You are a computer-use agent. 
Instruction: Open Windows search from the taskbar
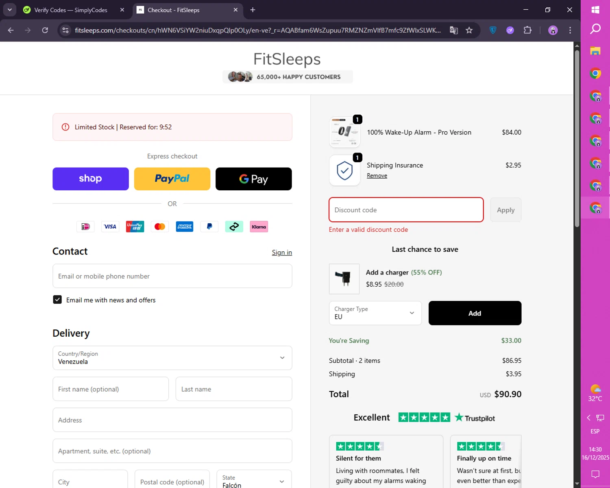click(x=595, y=29)
